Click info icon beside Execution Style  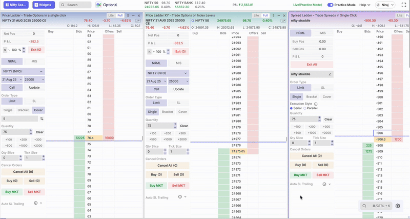[x=316, y=104]
